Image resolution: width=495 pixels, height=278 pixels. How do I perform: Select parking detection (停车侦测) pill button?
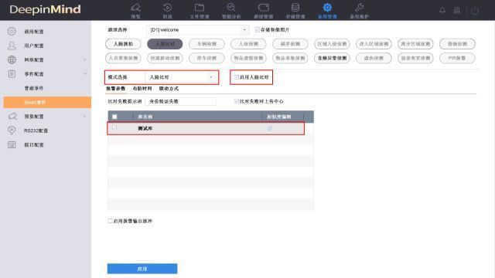point(207,58)
